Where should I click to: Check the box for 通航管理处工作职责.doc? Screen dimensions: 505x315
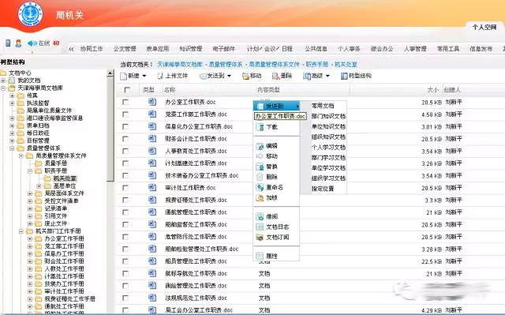pyautogui.click(x=125, y=212)
